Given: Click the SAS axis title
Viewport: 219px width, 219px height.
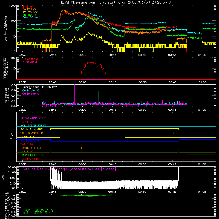Looking at the screenshot, I should pos(3,178).
